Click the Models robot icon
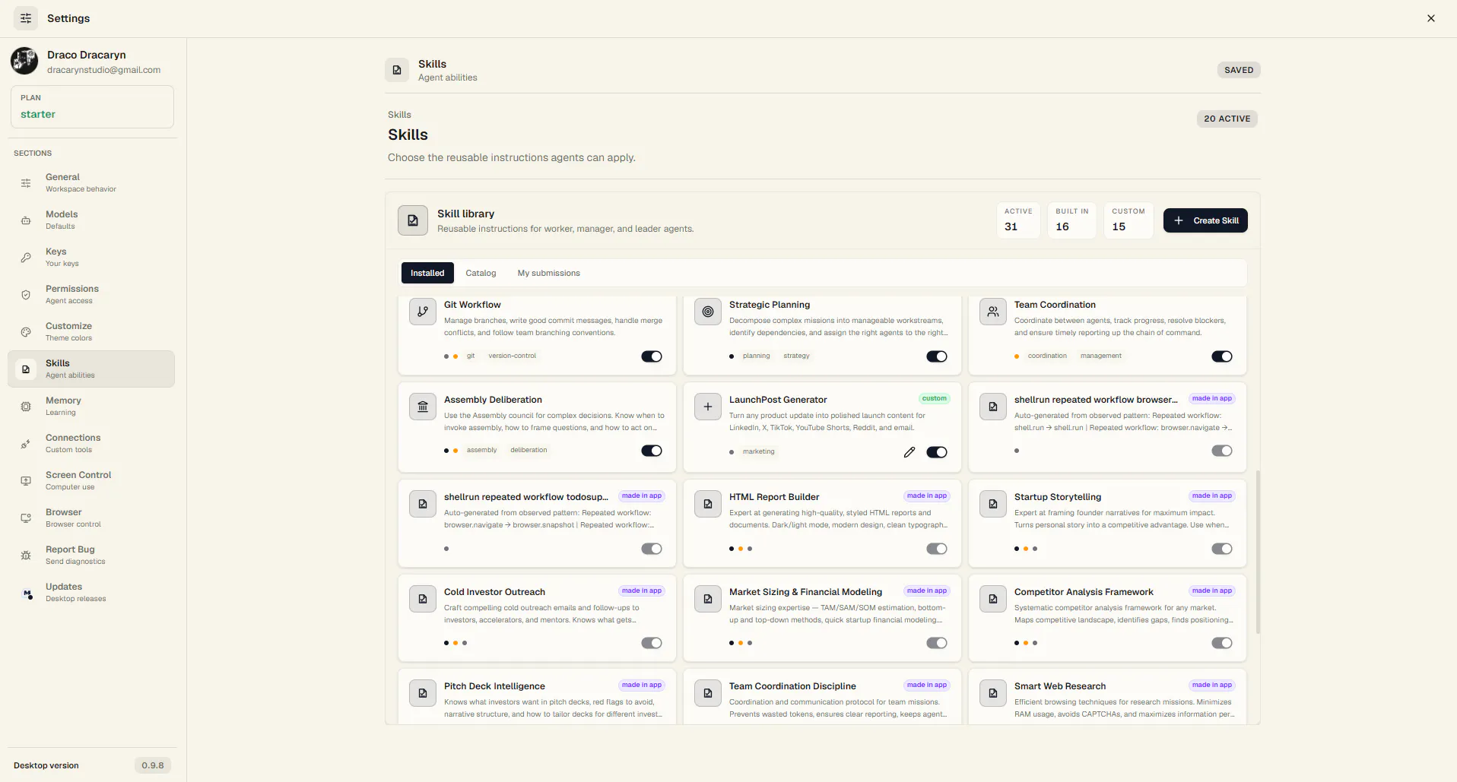Viewport: 1457px width, 782px height. pyautogui.click(x=26, y=220)
